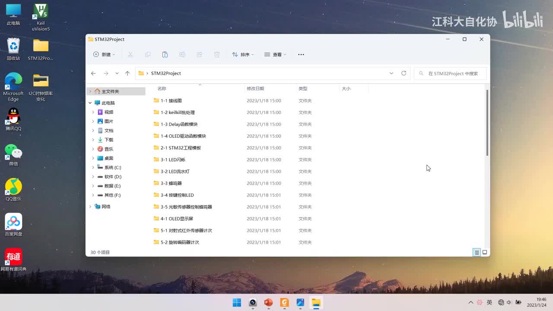This screenshot has height=311, width=553.
Task: Open Keil uVision5 desktop shortcut
Action: point(41,17)
